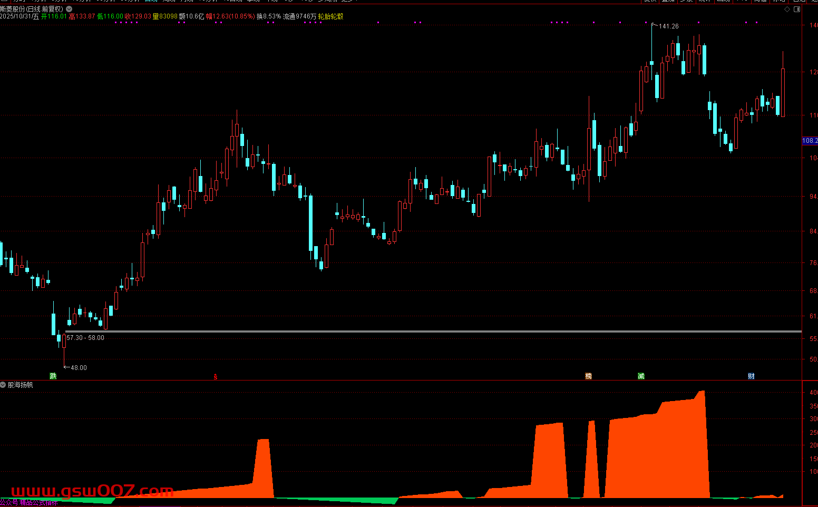Open the orange 榜 event marker
The image size is (818, 507).
[x=588, y=376]
